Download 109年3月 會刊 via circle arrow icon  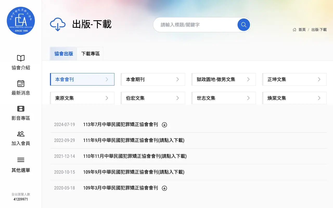(x=164, y=188)
